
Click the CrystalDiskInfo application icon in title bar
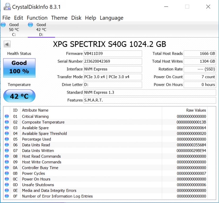point(8,7)
